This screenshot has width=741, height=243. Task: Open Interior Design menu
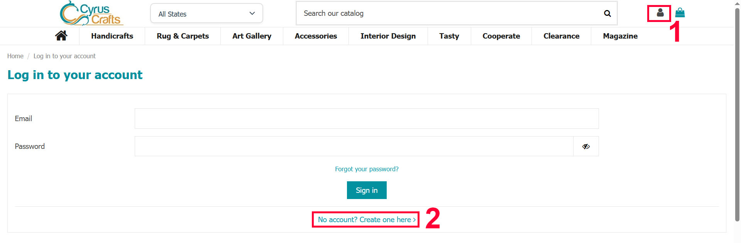pyautogui.click(x=388, y=36)
